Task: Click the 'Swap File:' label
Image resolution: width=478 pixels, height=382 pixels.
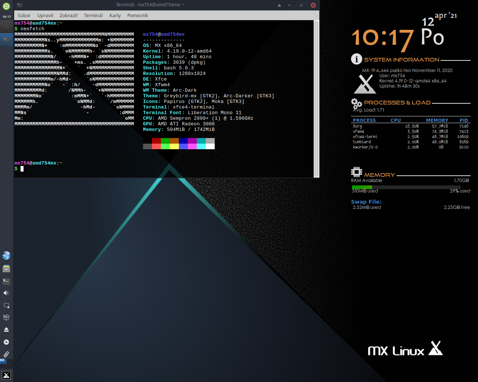Action: click(x=366, y=202)
